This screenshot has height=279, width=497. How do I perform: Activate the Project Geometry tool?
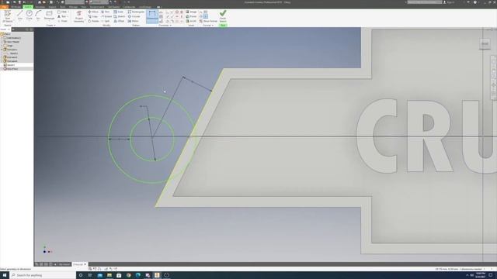79,16
